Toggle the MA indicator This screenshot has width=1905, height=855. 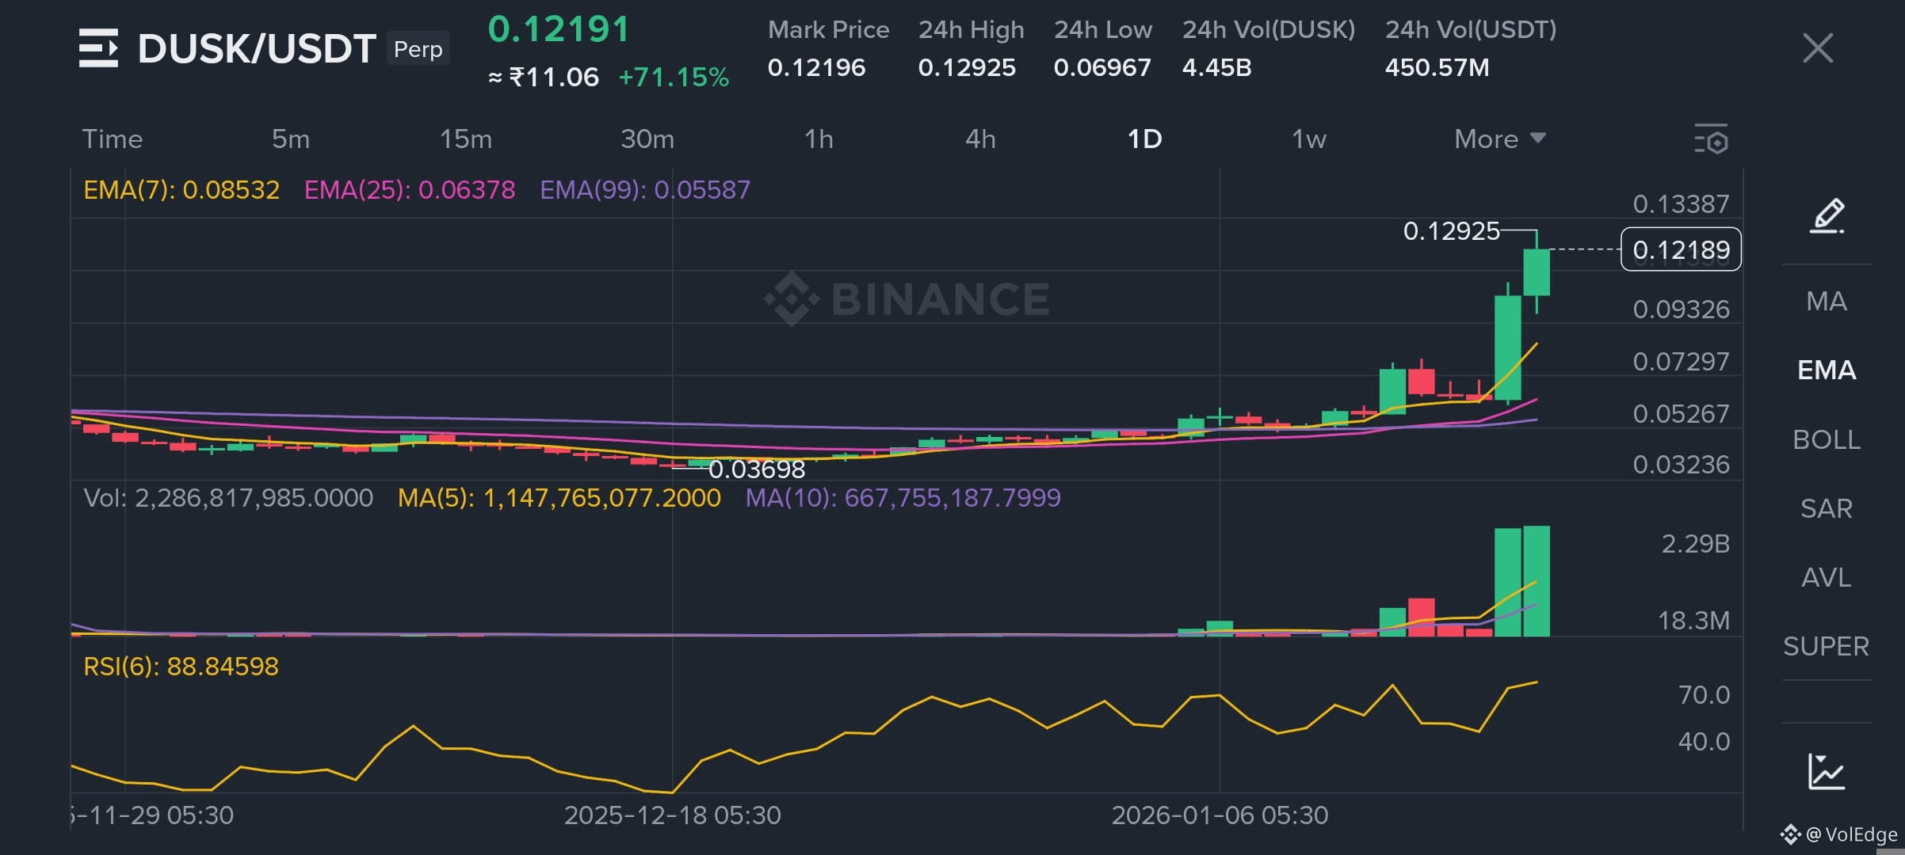coord(1827,302)
